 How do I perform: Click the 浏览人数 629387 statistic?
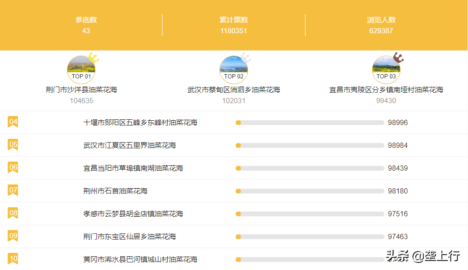pos(381,25)
